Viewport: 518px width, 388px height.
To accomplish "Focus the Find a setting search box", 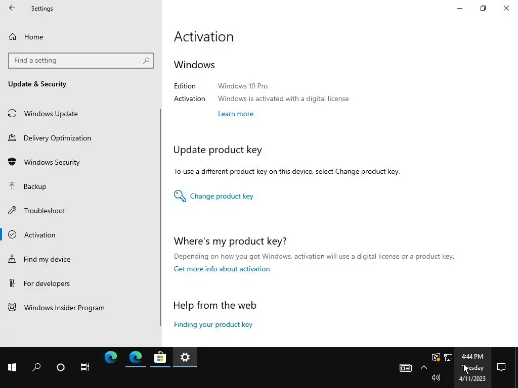I will [x=80, y=61].
